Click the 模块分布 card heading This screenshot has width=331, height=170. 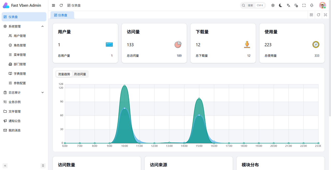250,165
